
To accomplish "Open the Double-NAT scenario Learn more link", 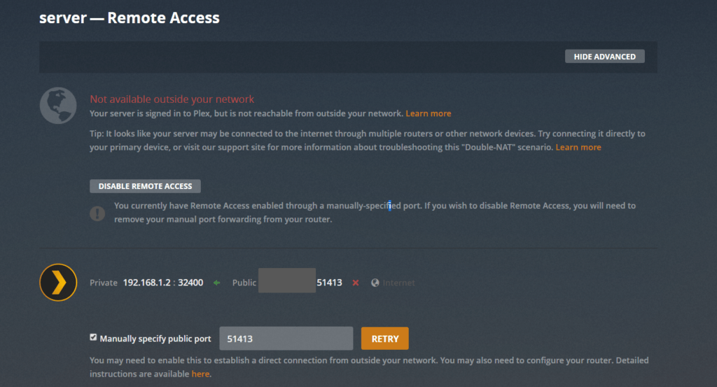I will coord(578,148).
